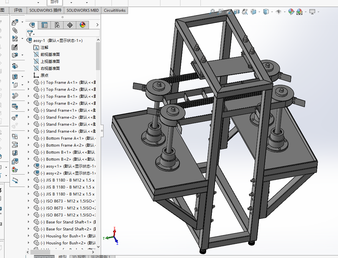Expand more manager tabs with arrow
Image resolution: width=338 pixels, height=258 pixels.
pos(98,25)
